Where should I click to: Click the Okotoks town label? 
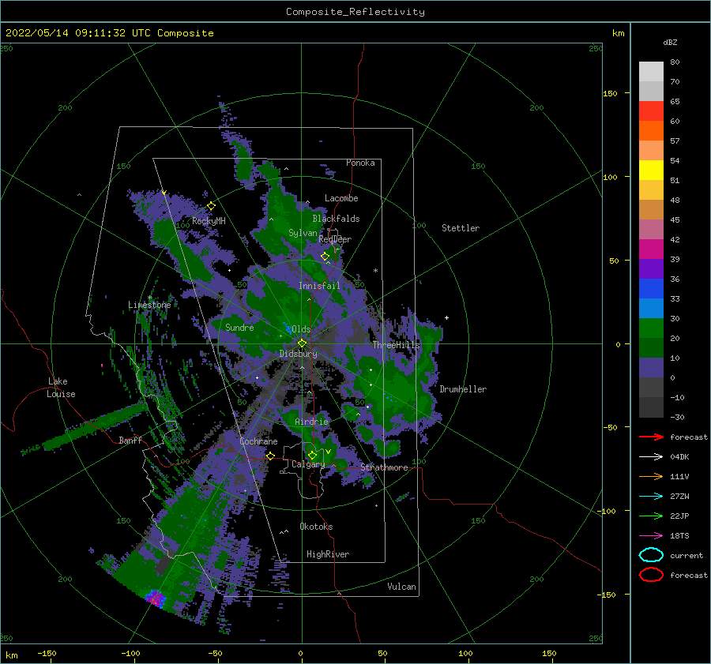316,526
